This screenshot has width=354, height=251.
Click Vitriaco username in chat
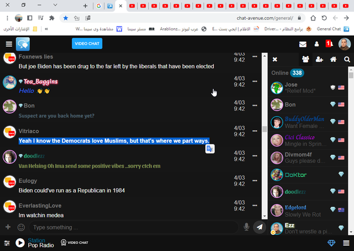29,131
